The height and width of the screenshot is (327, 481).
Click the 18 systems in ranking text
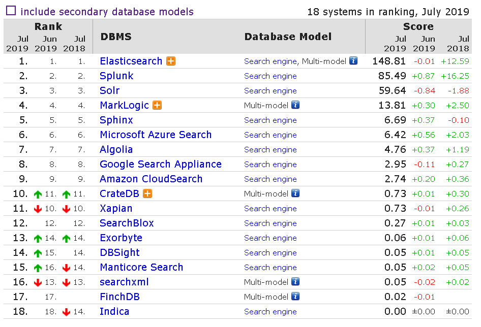click(x=388, y=12)
